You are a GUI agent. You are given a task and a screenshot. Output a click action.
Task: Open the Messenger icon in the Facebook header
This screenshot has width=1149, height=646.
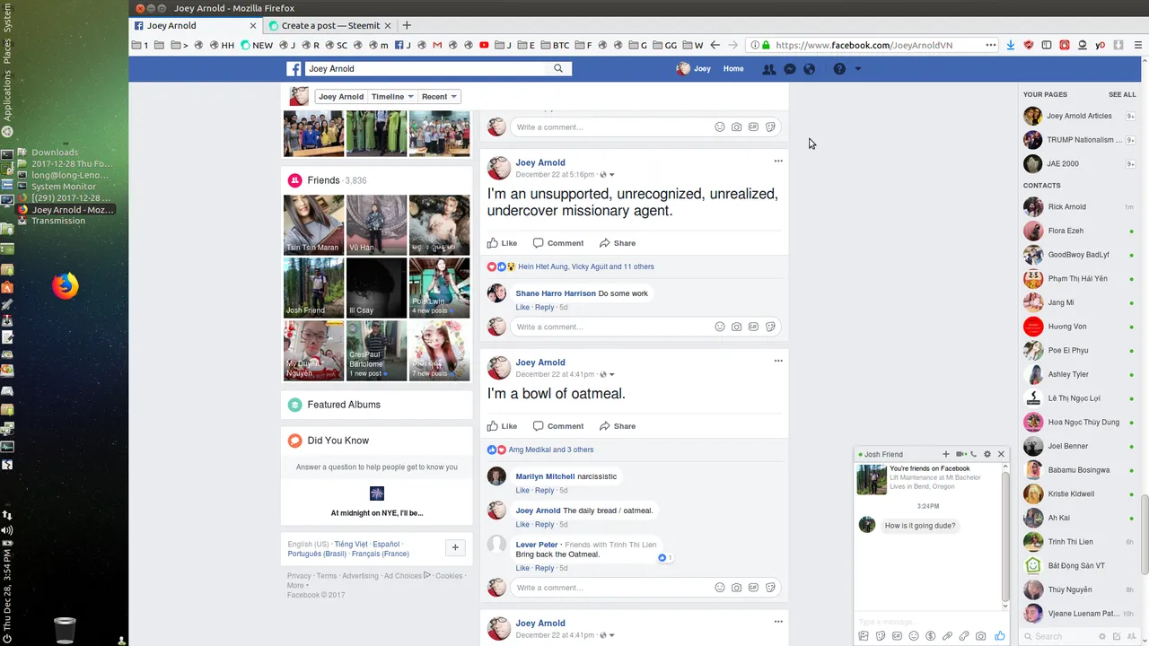(x=790, y=69)
